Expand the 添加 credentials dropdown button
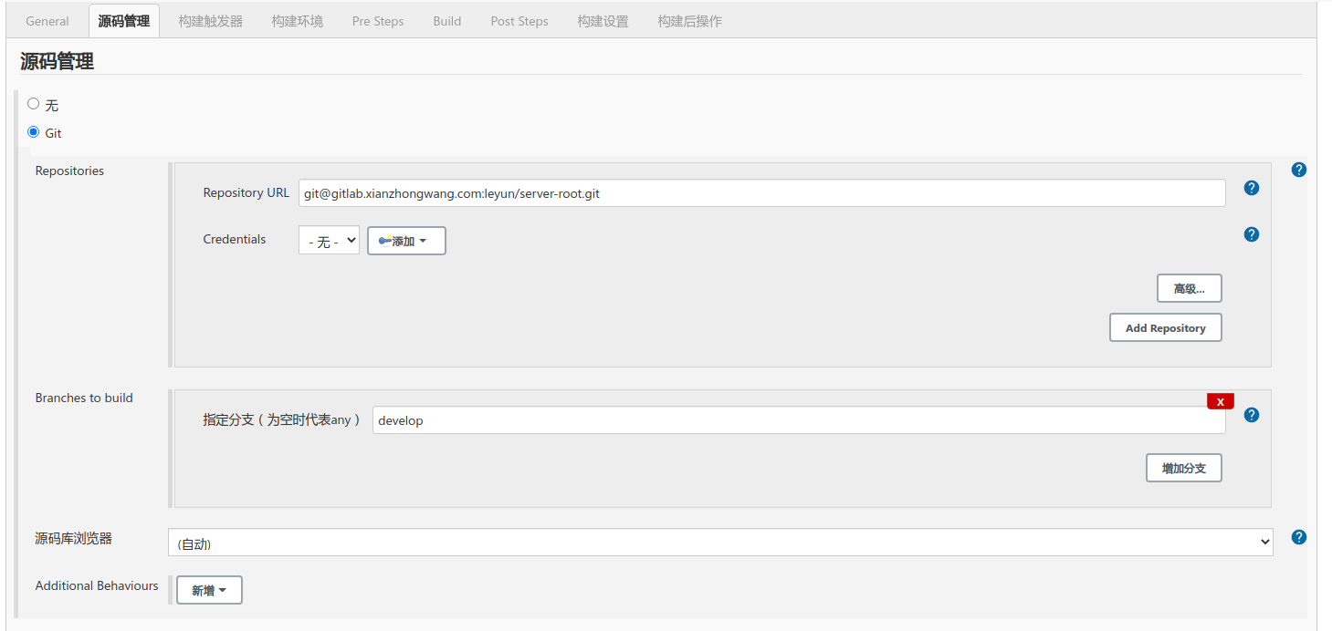 point(406,241)
